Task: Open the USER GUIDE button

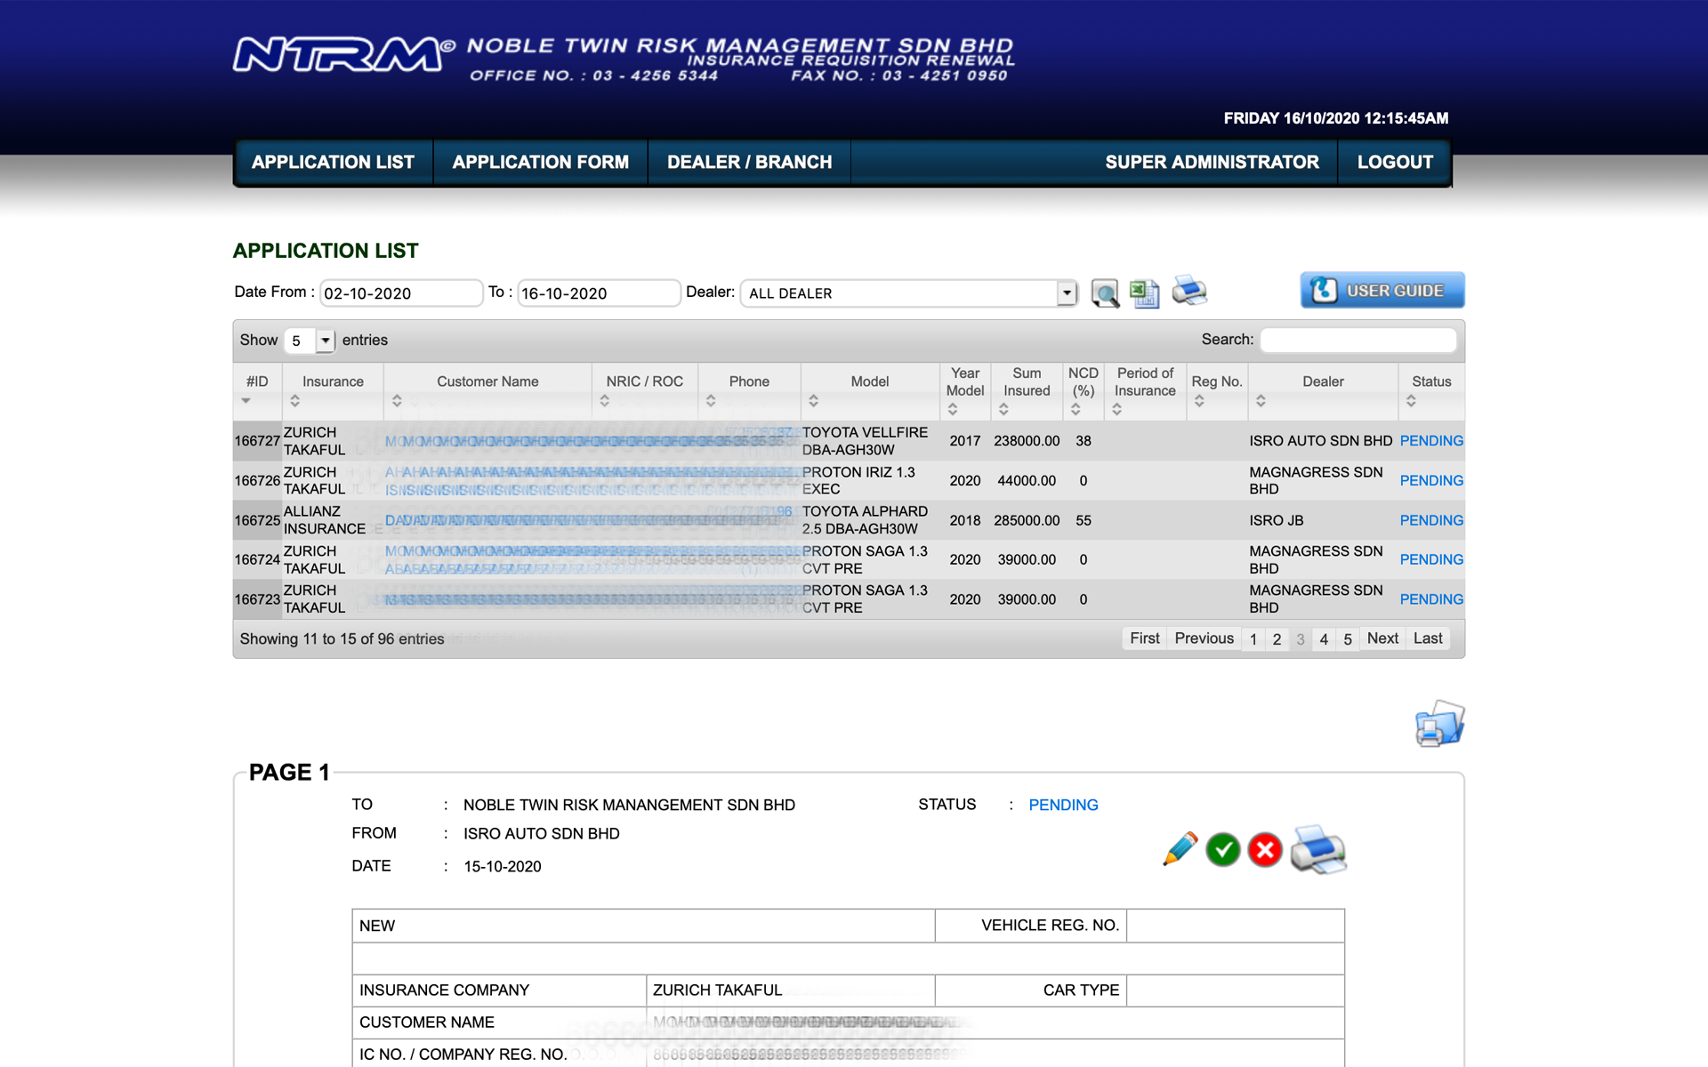Action: tap(1382, 291)
